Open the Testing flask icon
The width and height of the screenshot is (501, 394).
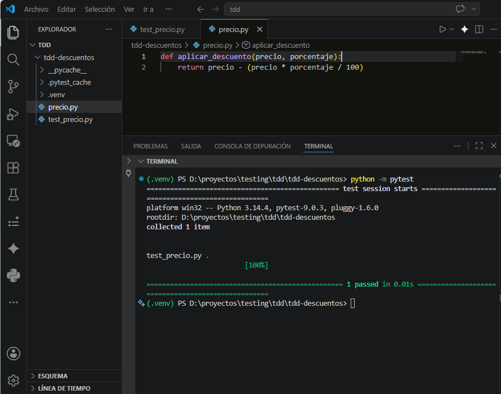pos(13,194)
